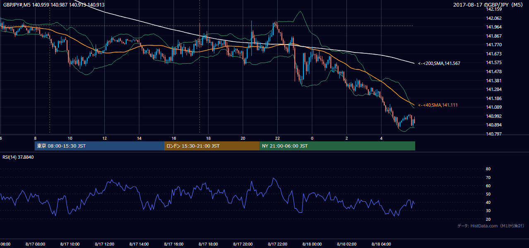Click the NY 21:00-06:00 JST session bar
This screenshot has height=248, width=529.
point(337,146)
